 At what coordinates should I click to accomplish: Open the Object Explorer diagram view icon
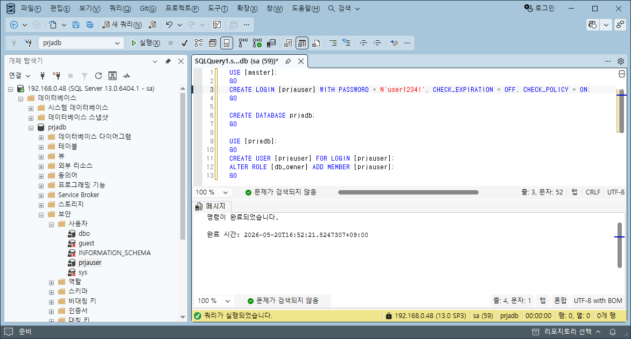(x=113, y=76)
